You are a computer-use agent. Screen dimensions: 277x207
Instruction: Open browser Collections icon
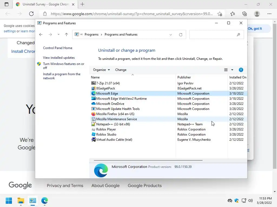pos(245,14)
